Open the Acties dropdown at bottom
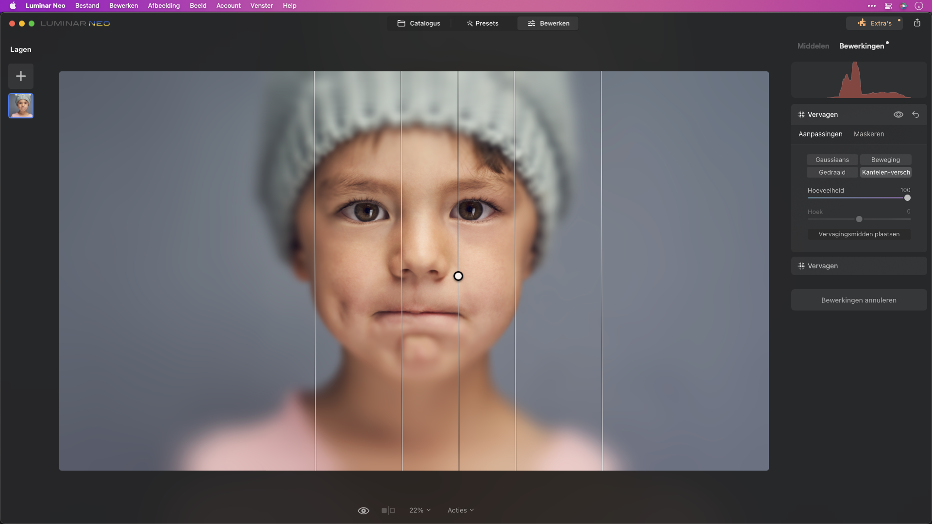Screen dimensions: 932x524 (x=460, y=510)
